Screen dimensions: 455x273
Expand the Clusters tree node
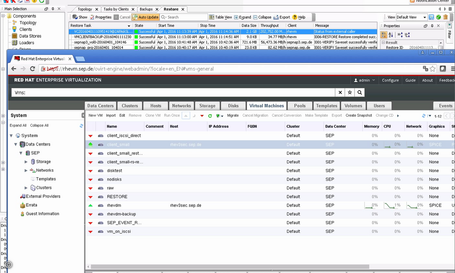pyautogui.click(x=26, y=188)
